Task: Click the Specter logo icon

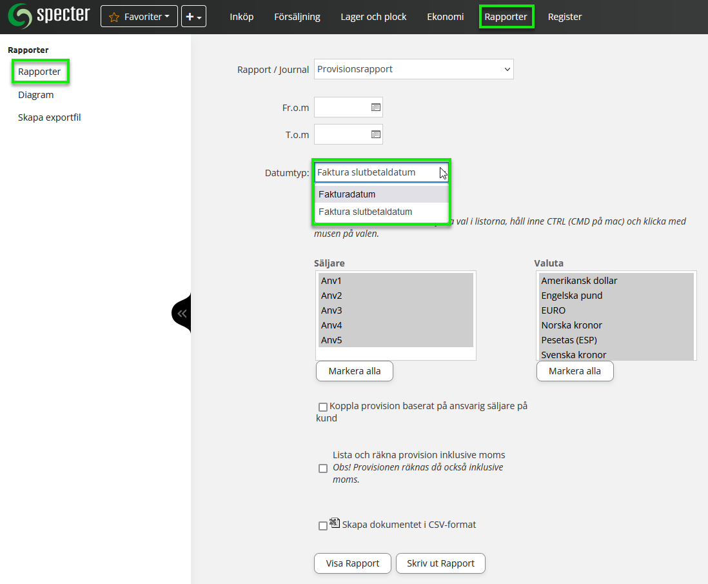Action: [19, 17]
